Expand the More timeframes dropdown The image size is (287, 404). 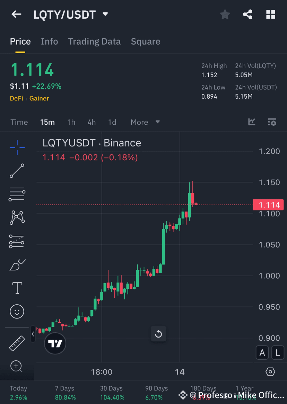tap(146, 122)
